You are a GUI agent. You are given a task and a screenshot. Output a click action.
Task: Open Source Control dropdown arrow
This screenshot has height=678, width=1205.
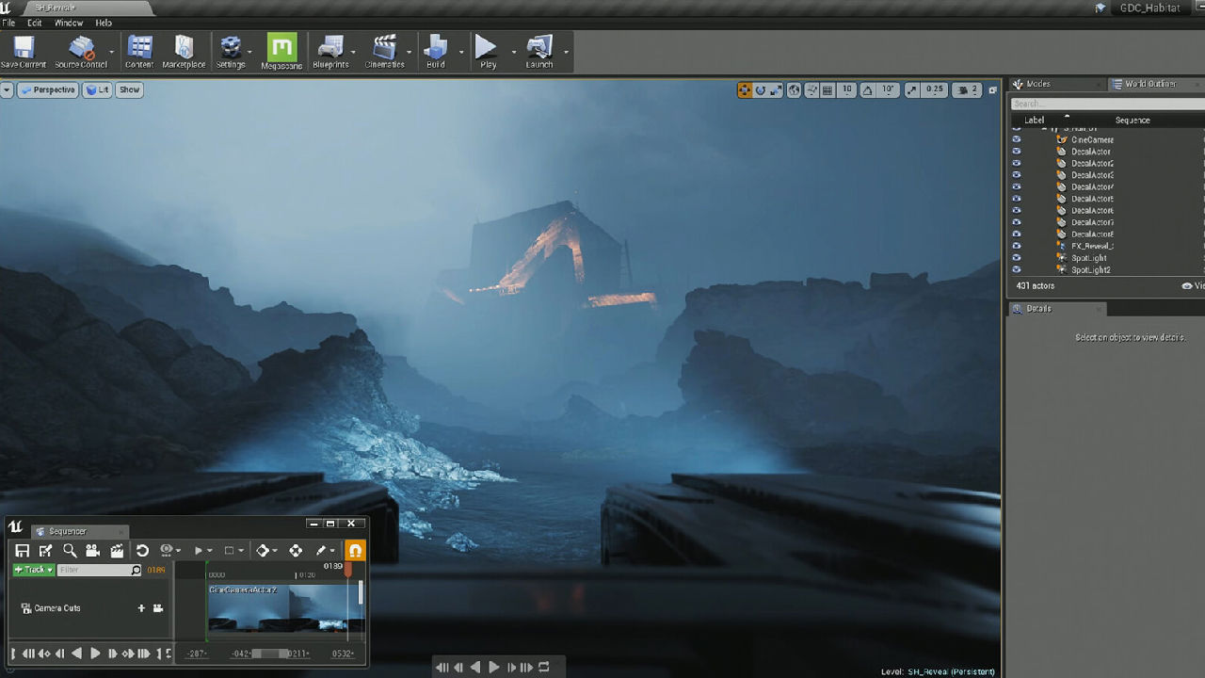111,52
